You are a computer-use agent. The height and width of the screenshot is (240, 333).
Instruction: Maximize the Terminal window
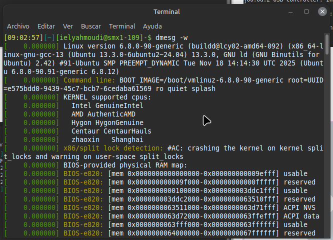[306, 11]
